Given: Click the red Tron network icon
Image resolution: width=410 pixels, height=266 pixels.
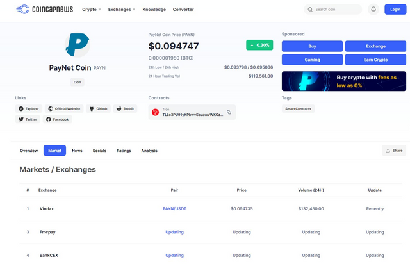Looking at the screenshot, I should tap(155, 112).
